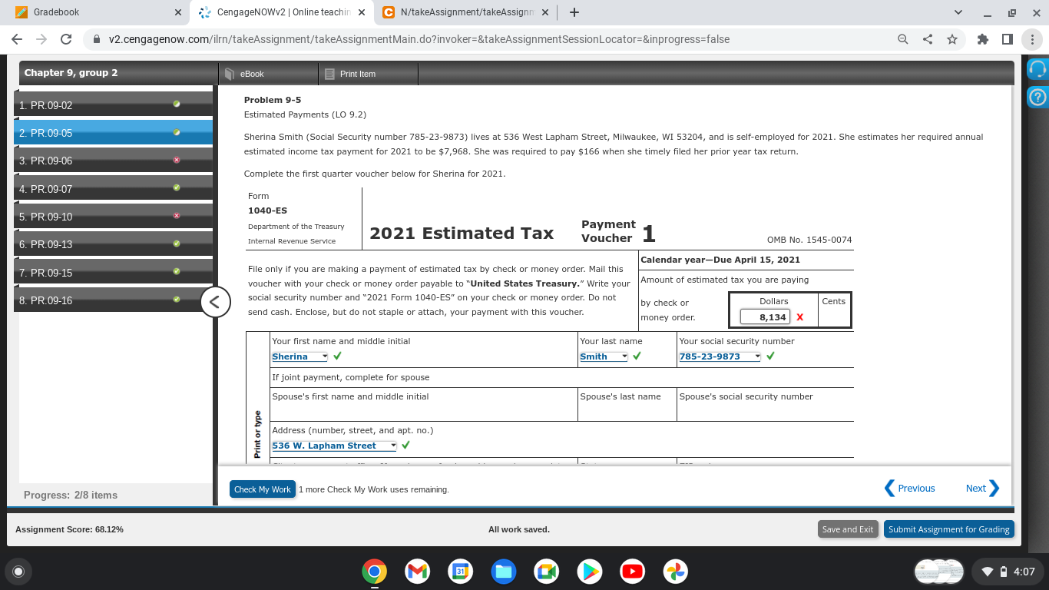Open the system tray showing time 4:07
The height and width of the screenshot is (590, 1049).
pos(1007,572)
